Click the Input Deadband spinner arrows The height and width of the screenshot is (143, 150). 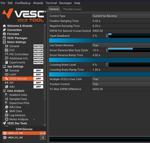pos(107,36)
